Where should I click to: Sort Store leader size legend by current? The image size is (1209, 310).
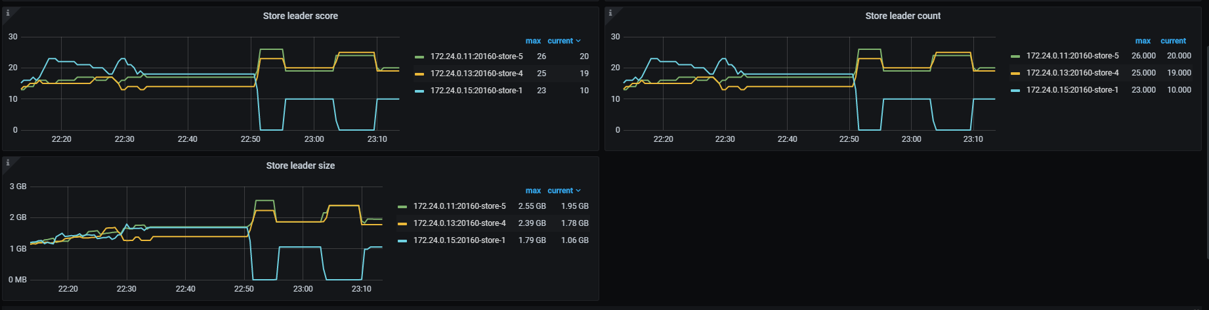(564, 190)
